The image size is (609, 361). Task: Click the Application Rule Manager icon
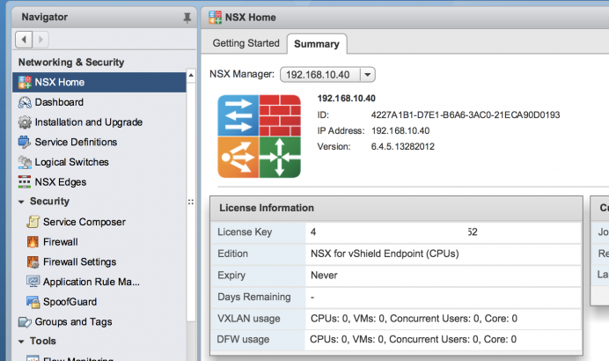coord(33,282)
